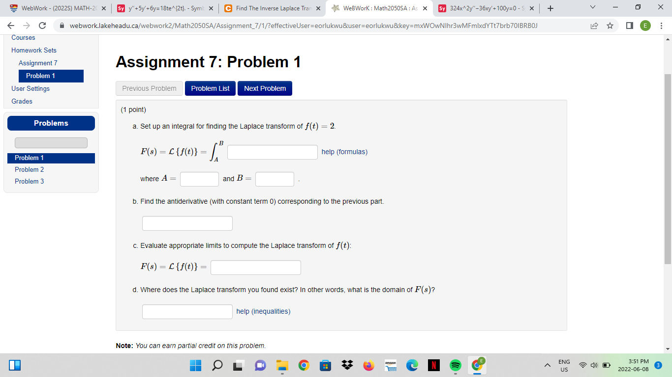The height and width of the screenshot is (377, 672).
Task: Open File Explorer from the taskbar
Action: point(281,365)
